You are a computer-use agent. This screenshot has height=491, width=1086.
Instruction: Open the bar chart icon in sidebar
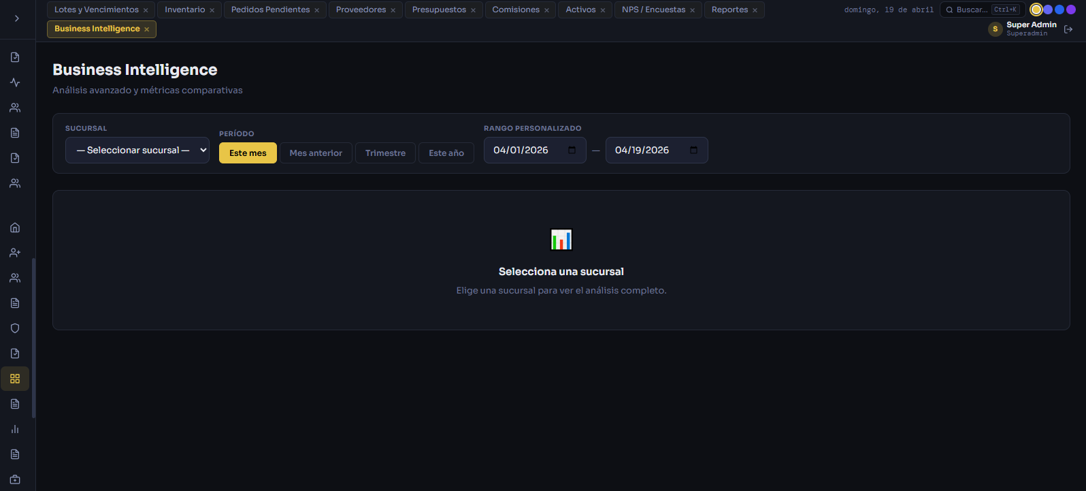[x=15, y=429]
